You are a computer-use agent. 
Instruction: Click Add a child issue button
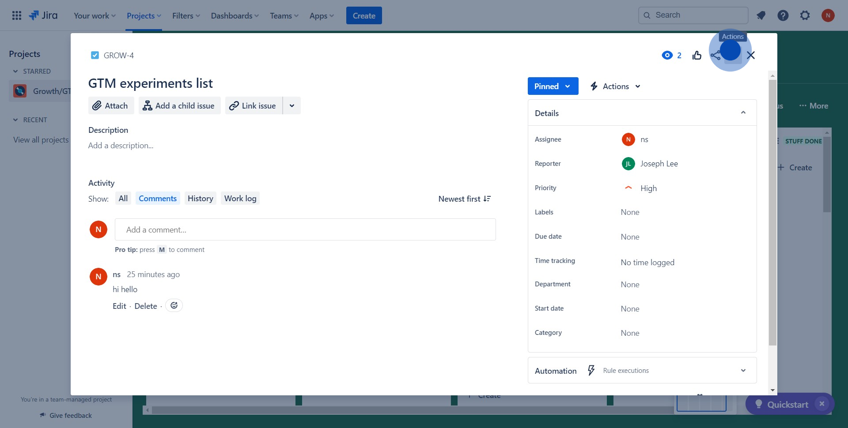pyautogui.click(x=179, y=106)
